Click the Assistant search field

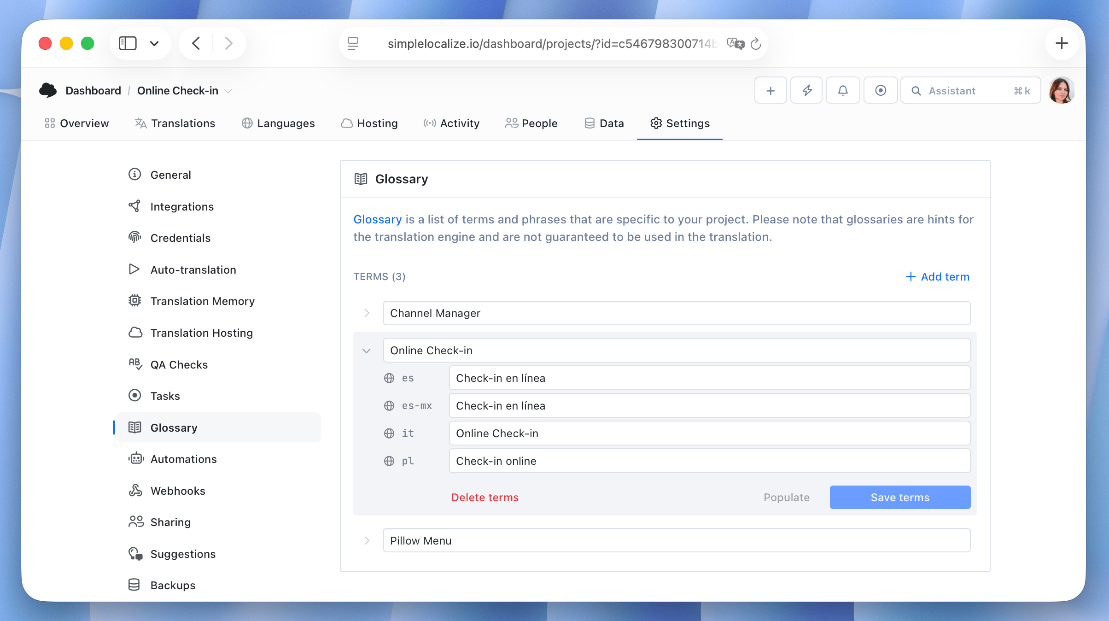pos(971,90)
